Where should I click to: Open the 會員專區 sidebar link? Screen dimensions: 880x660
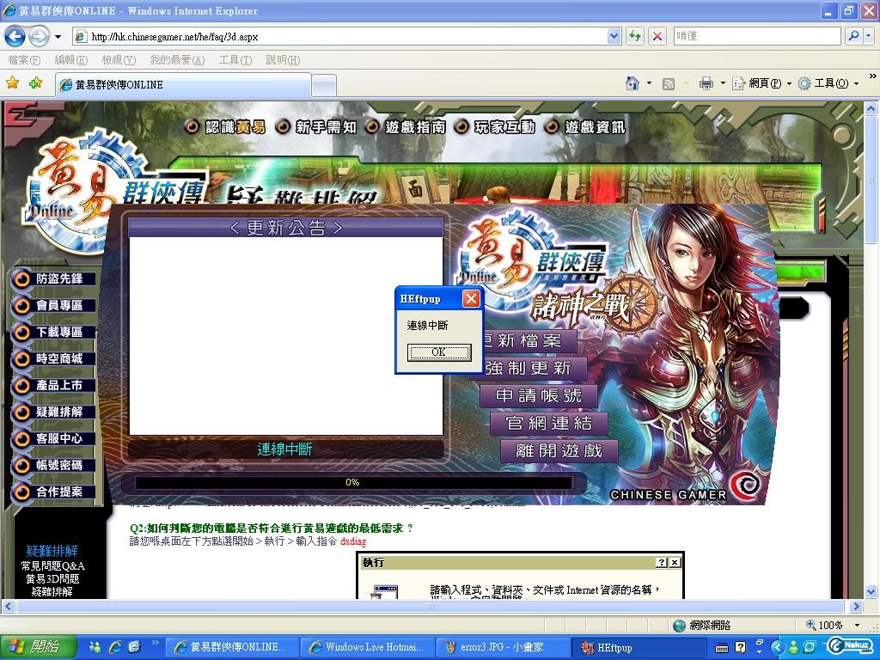pos(53,305)
